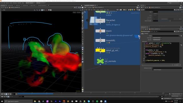Toggle the display flag under vol_normals
This screenshot has width=183, height=103.
[x=106, y=64]
